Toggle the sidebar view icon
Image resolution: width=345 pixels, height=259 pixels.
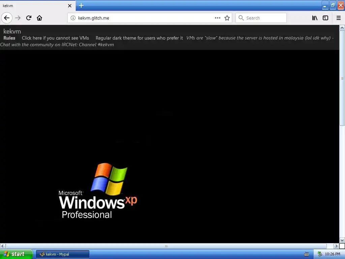pos(325,18)
